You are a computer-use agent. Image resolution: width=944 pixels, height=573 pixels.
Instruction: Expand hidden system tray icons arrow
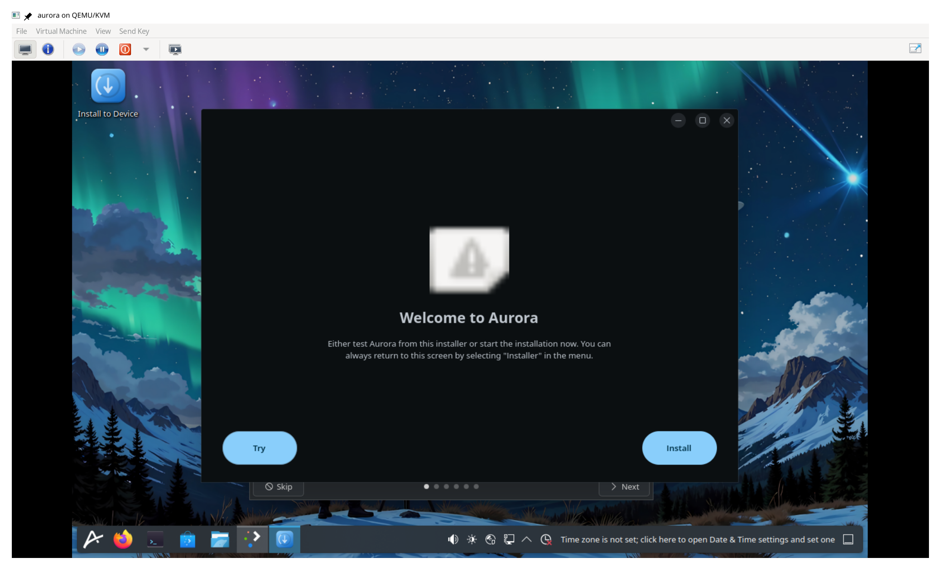tap(527, 539)
